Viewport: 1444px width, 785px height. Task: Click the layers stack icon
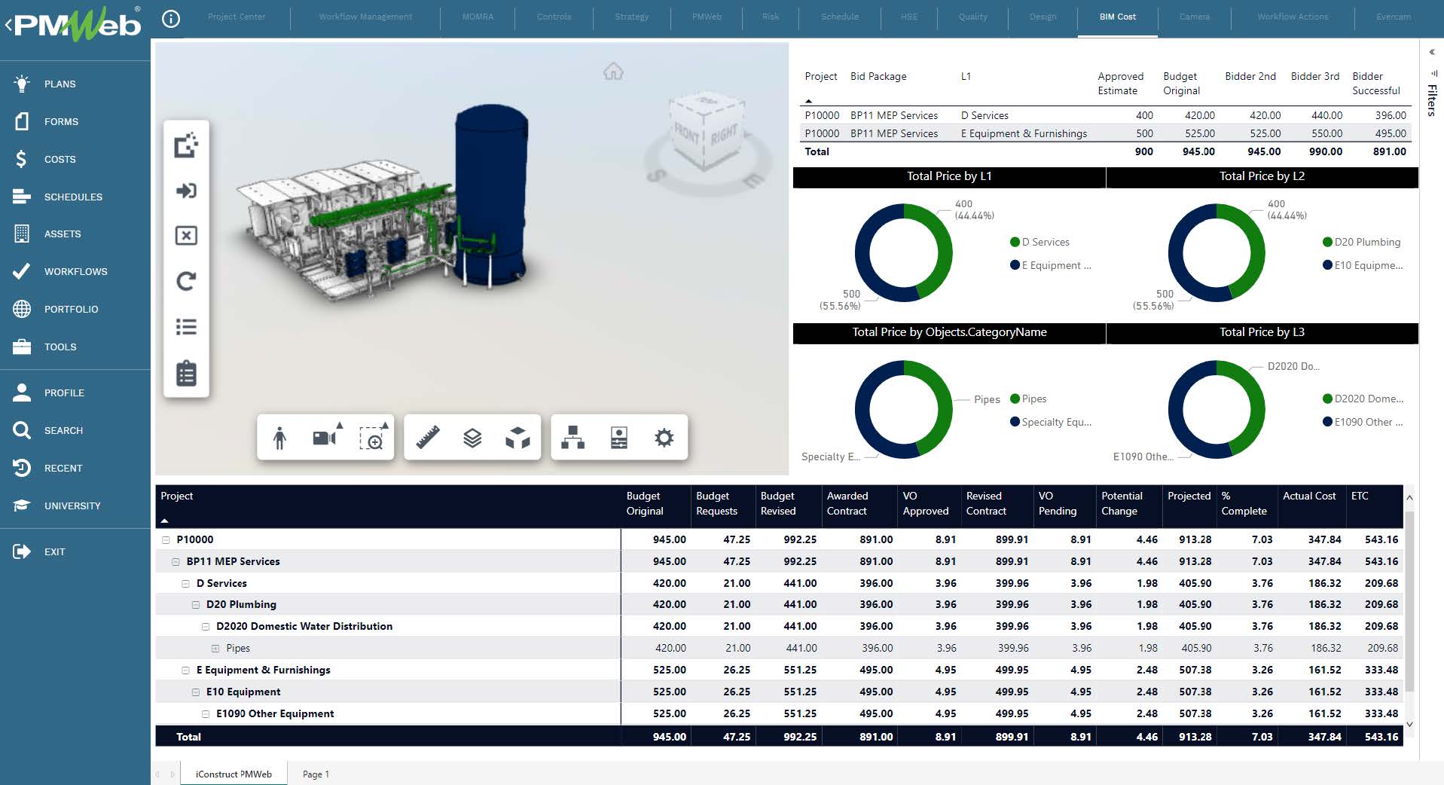472,438
